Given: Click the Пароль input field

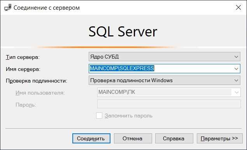Looking at the screenshot, I should tap(169, 104).
